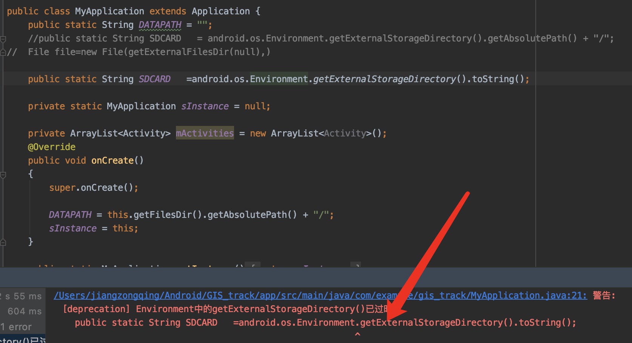Click sInstance in the null field declaration
632x343 pixels.
click(205, 106)
